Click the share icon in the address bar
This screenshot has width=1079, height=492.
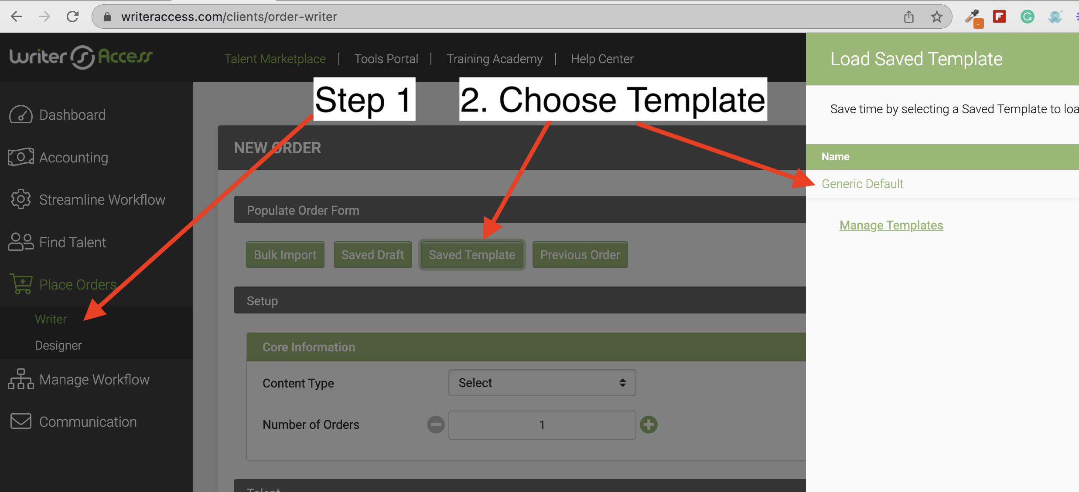pos(909,17)
